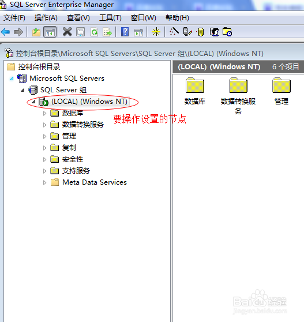Select 复制 in the tree
The width and height of the screenshot is (304, 322).
(x=69, y=148)
